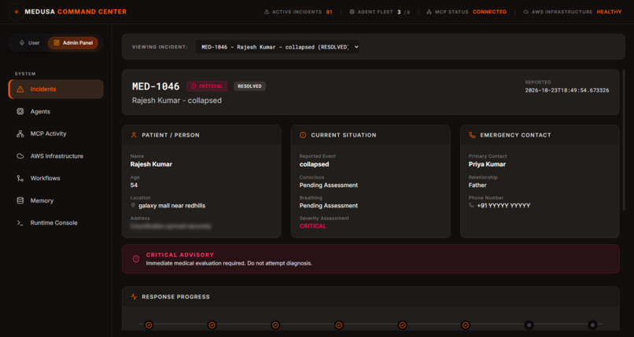The width and height of the screenshot is (634, 337).
Task: Click the phone icon beside +91 number
Action: click(x=471, y=206)
